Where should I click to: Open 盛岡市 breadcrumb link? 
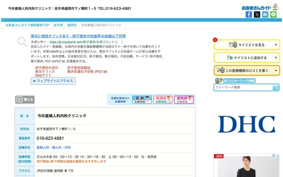[x=72, y=25]
